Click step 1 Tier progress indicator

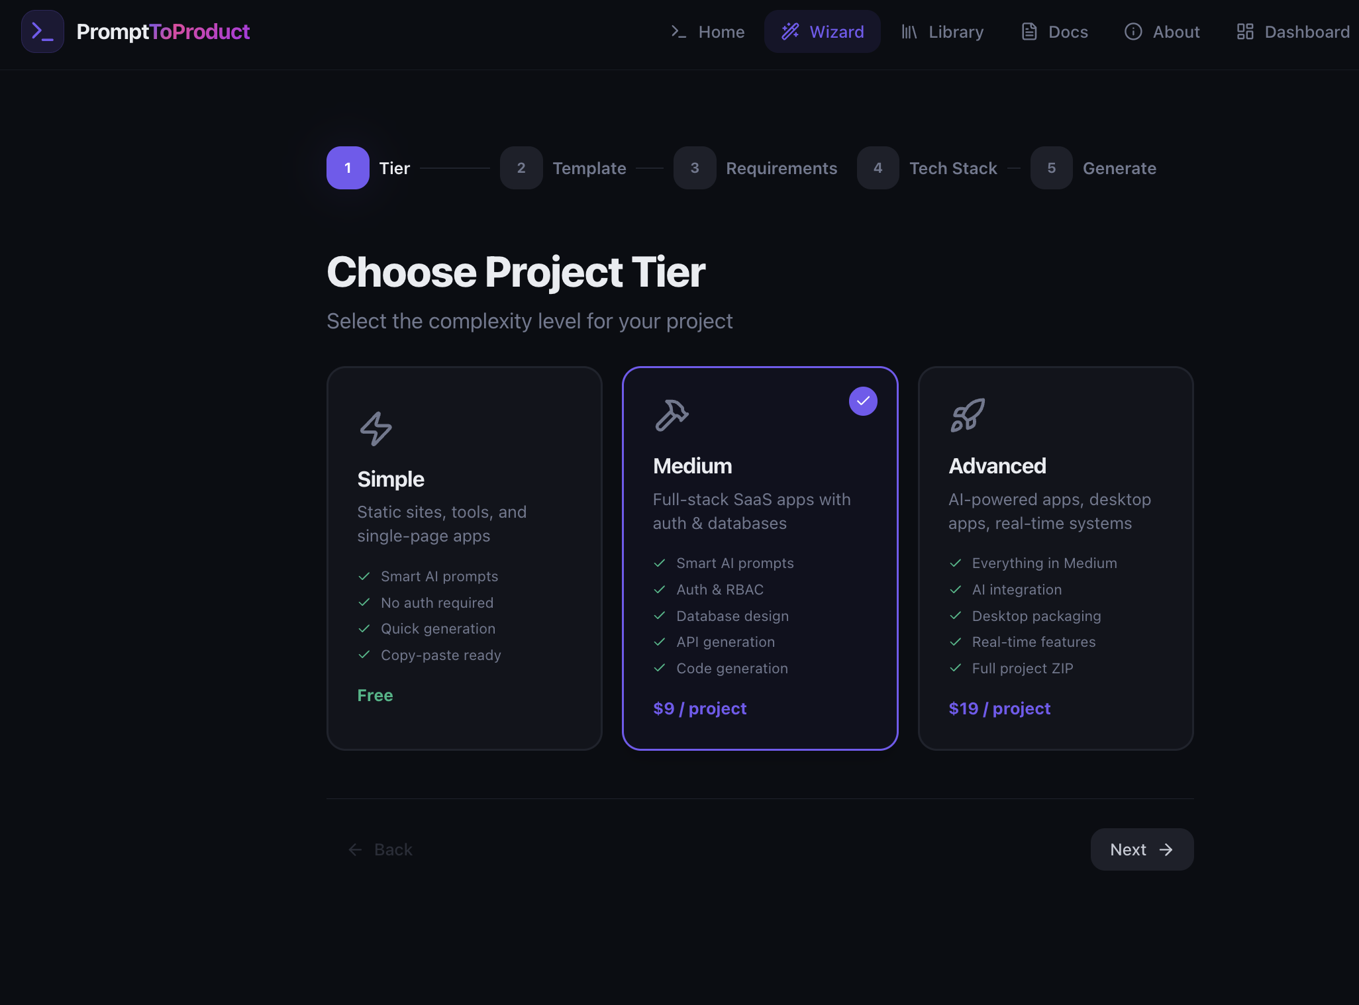[x=347, y=167]
